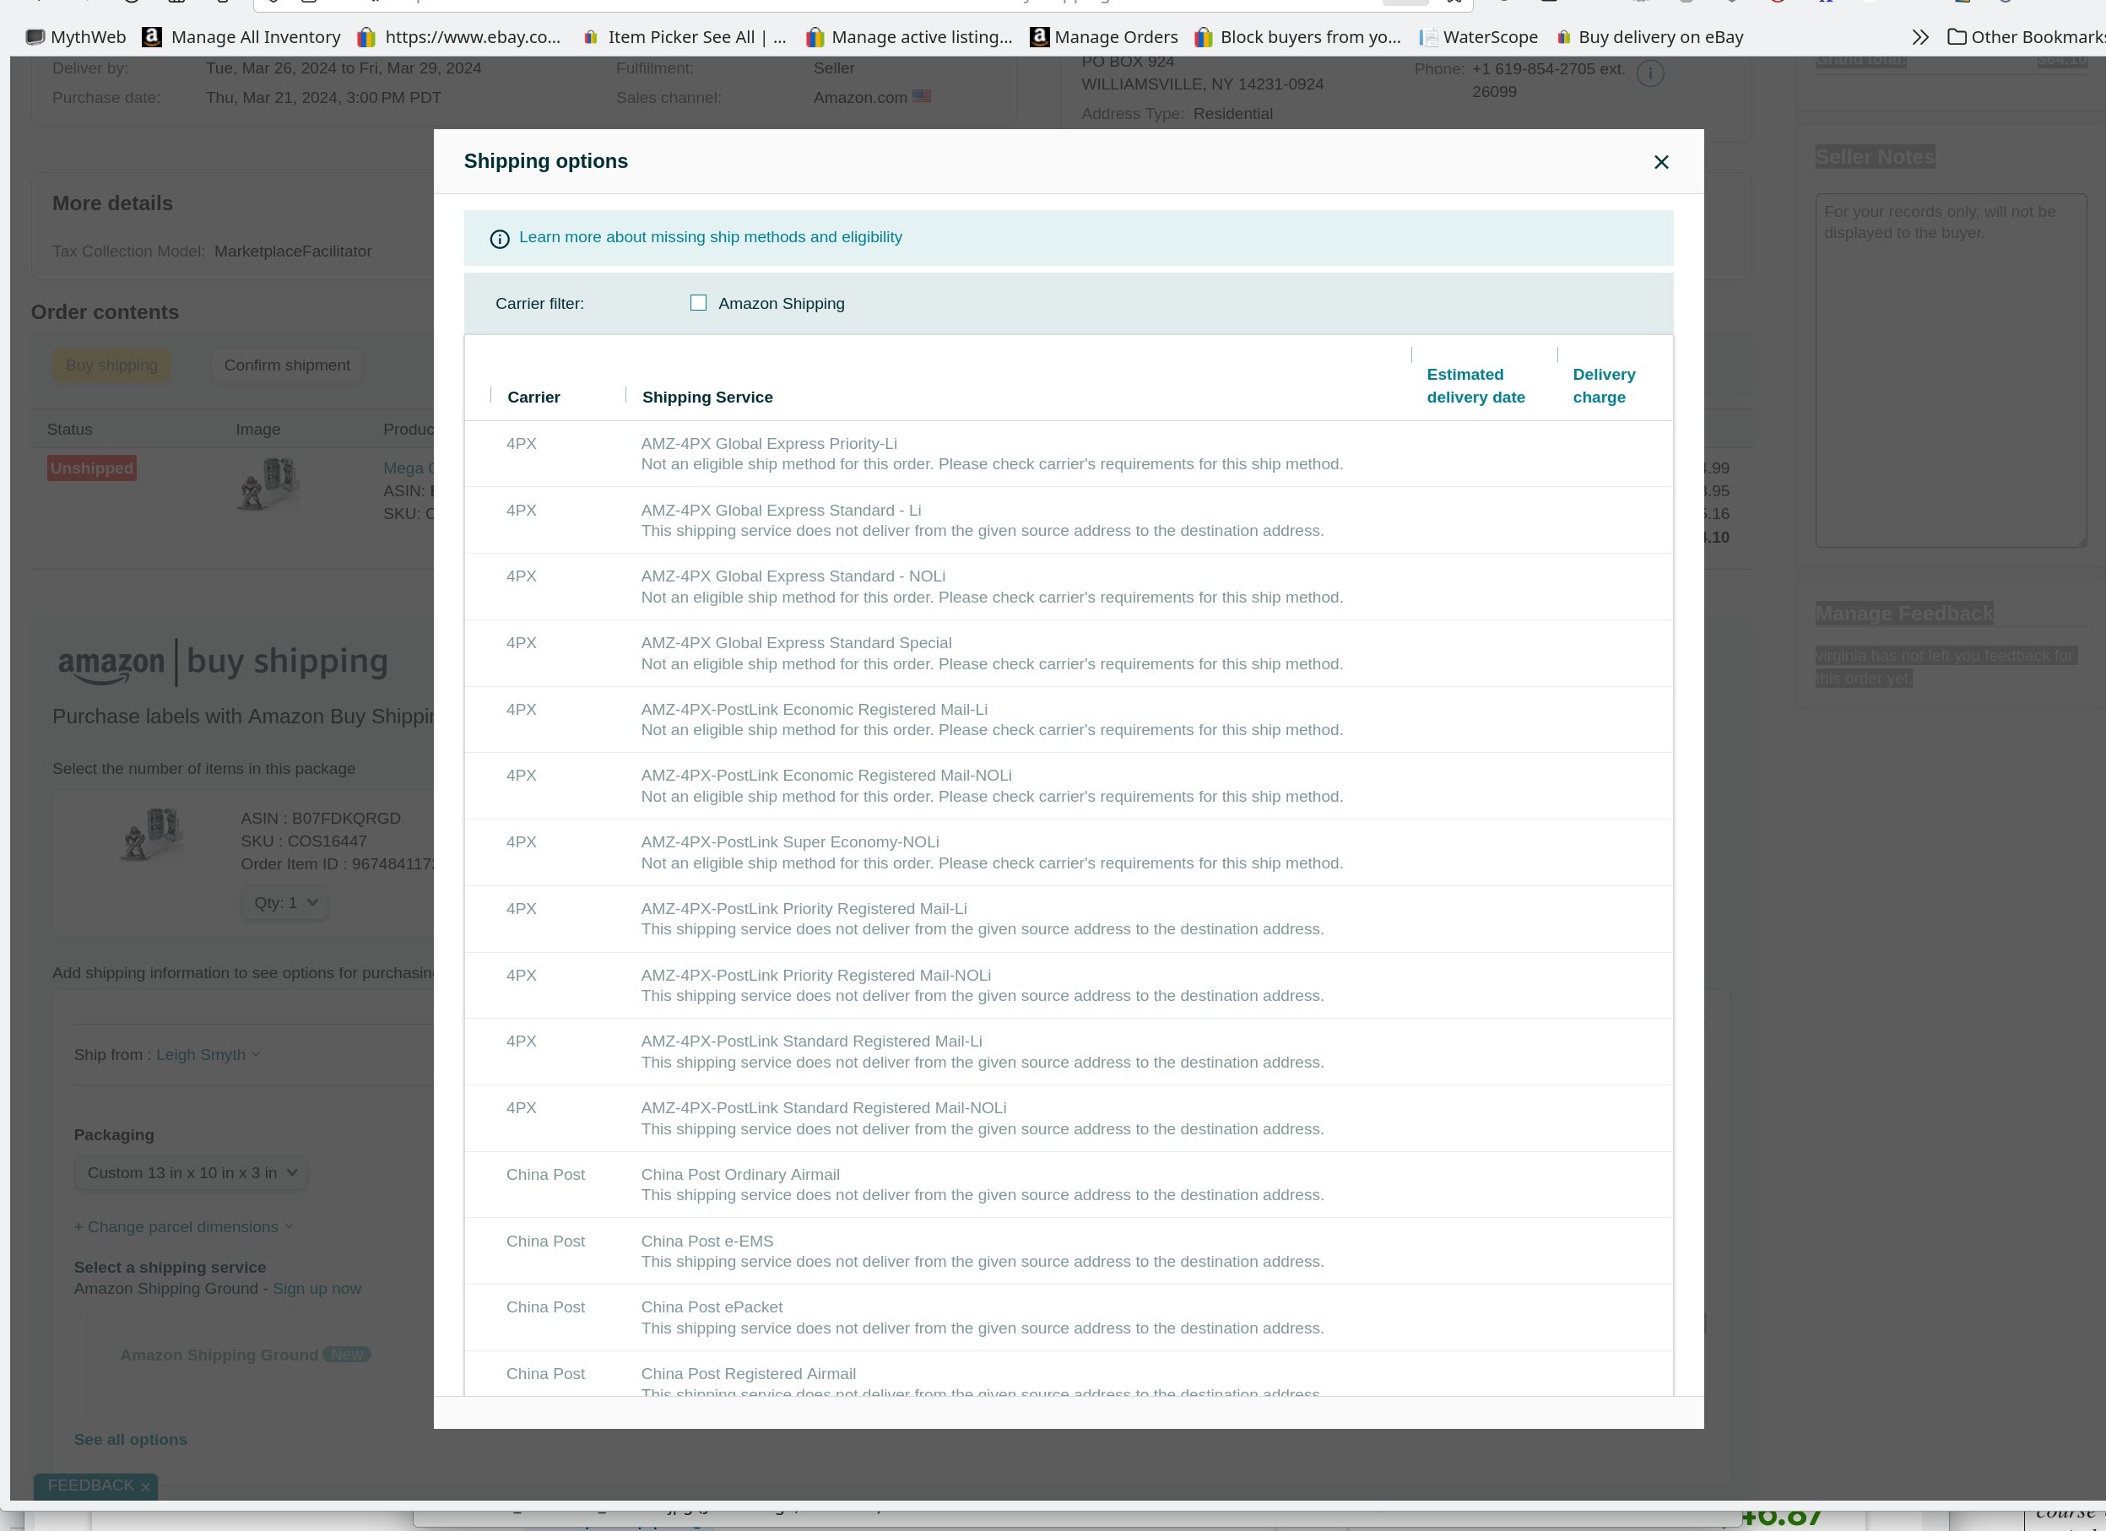Expand Change parcel dimensions
This screenshot has width=2106, height=1531.
pos(184,1226)
